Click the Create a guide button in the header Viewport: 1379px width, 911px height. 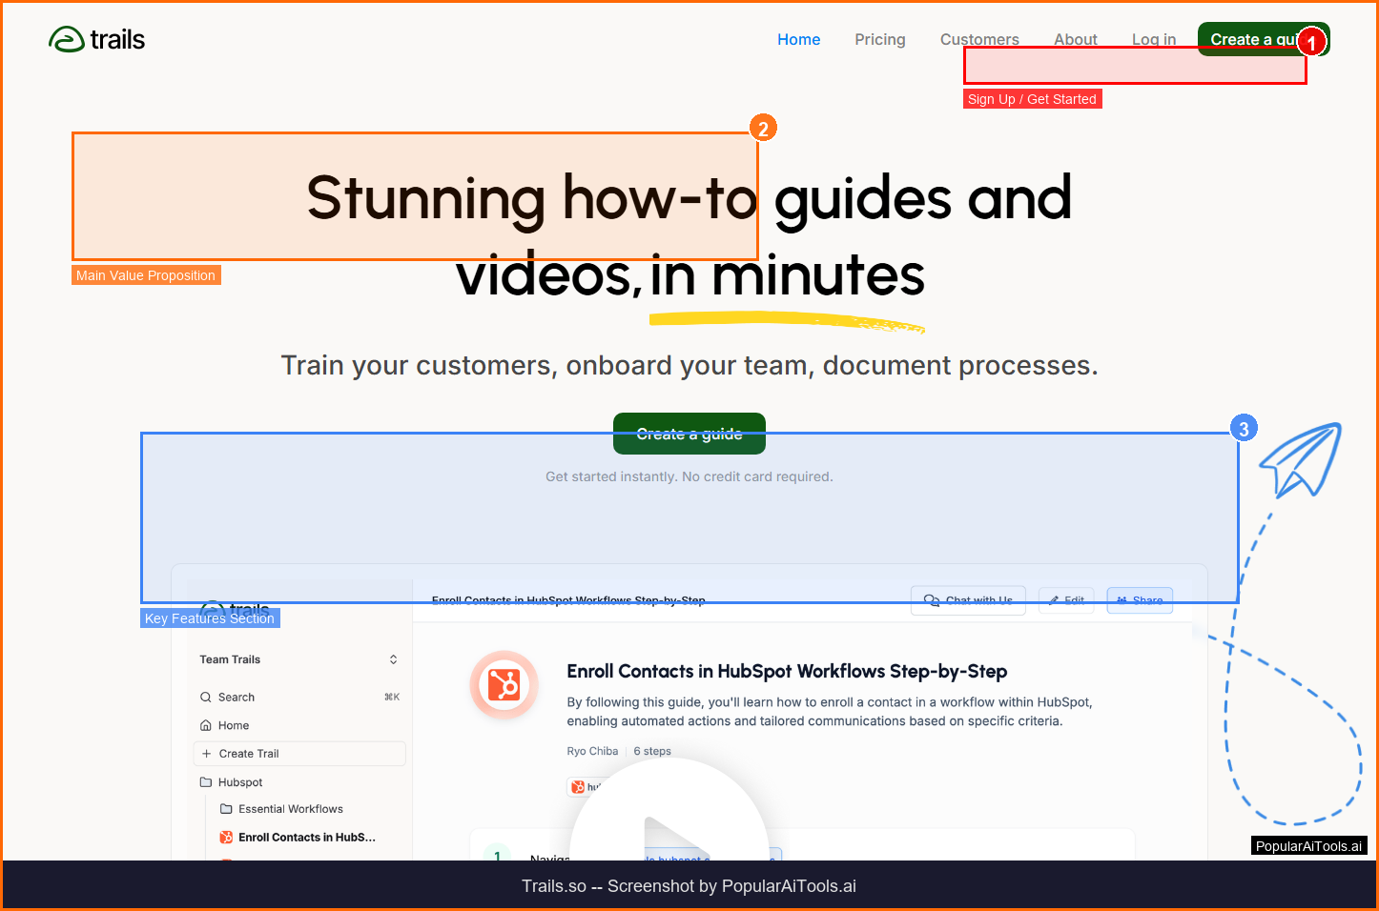[x=1249, y=38]
